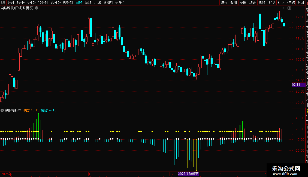This screenshot has width=308, height=177.
Task: Open the 复权 adjustment menu
Action: (x=224, y=2)
